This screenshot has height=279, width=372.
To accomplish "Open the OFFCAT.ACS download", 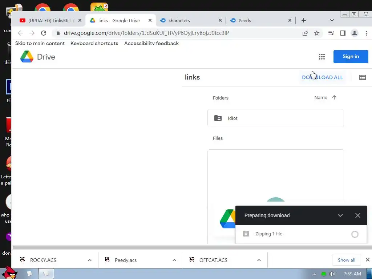I will click(x=213, y=260).
